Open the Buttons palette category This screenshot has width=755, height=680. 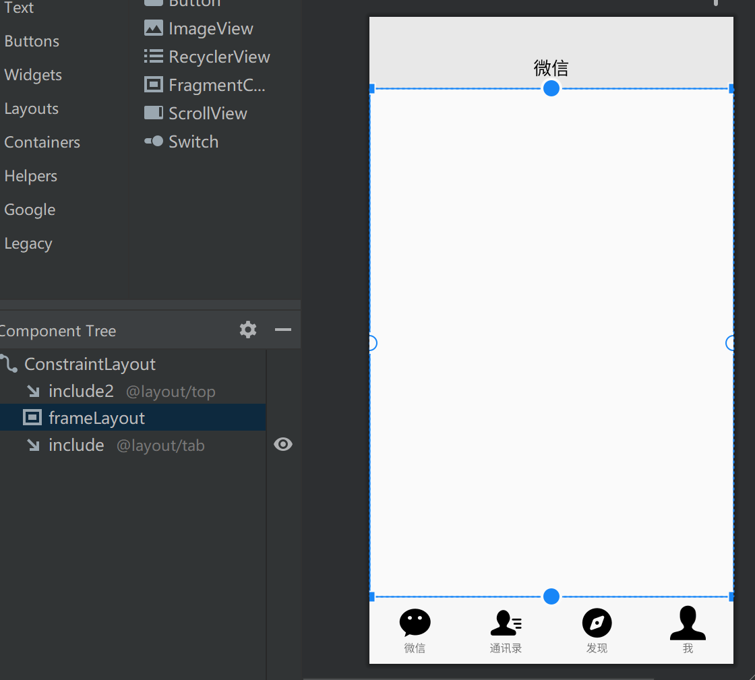tap(32, 41)
